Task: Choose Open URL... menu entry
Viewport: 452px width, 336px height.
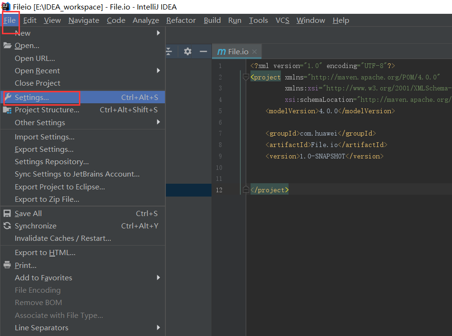Action: click(x=83, y=59)
